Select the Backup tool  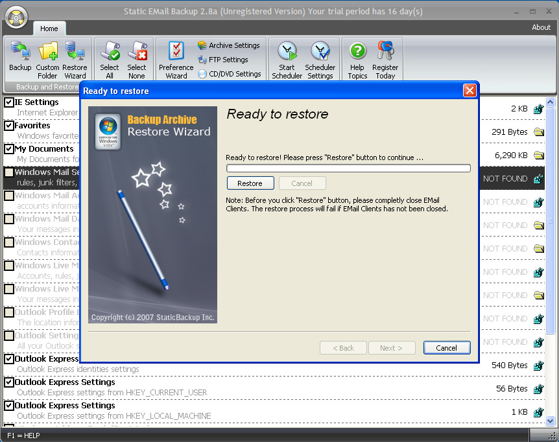[x=19, y=58]
